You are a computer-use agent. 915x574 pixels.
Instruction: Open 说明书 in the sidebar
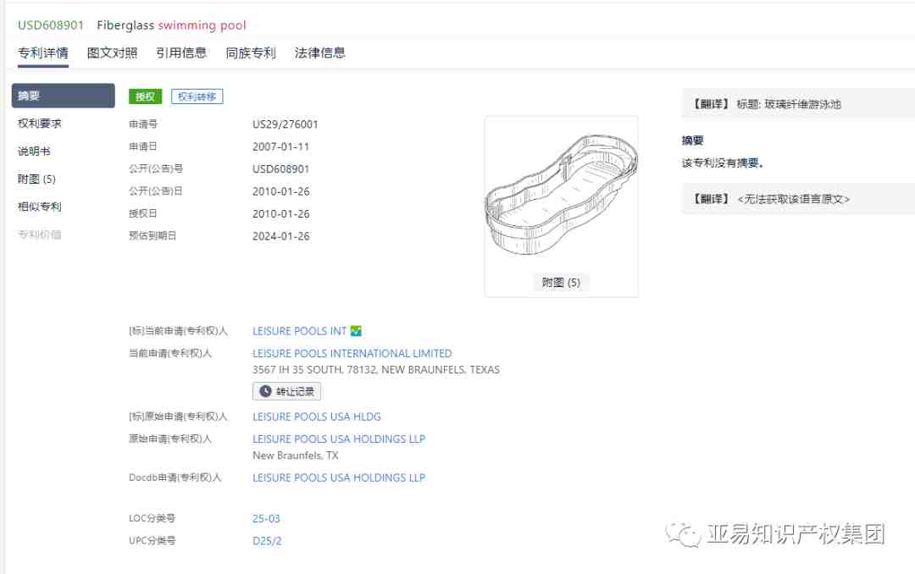point(34,151)
